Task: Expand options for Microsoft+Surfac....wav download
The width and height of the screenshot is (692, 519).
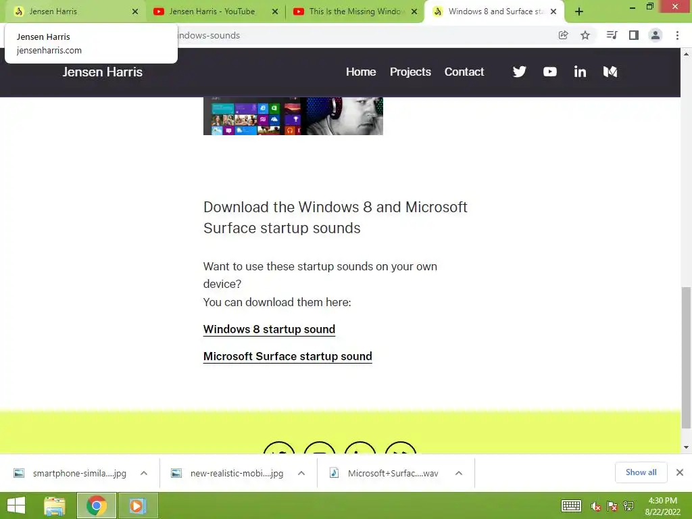Action: [459, 473]
